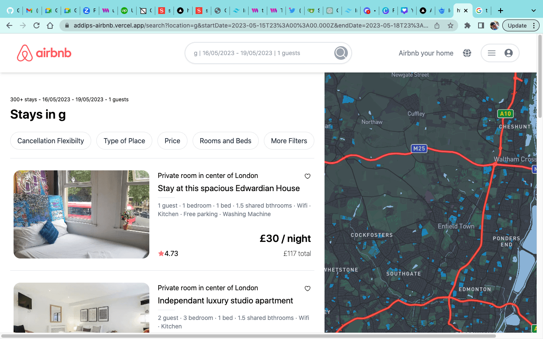Click the share page icon

(437, 25)
